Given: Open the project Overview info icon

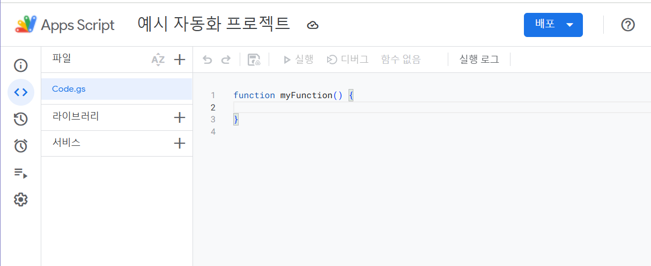Looking at the screenshot, I should tap(20, 65).
